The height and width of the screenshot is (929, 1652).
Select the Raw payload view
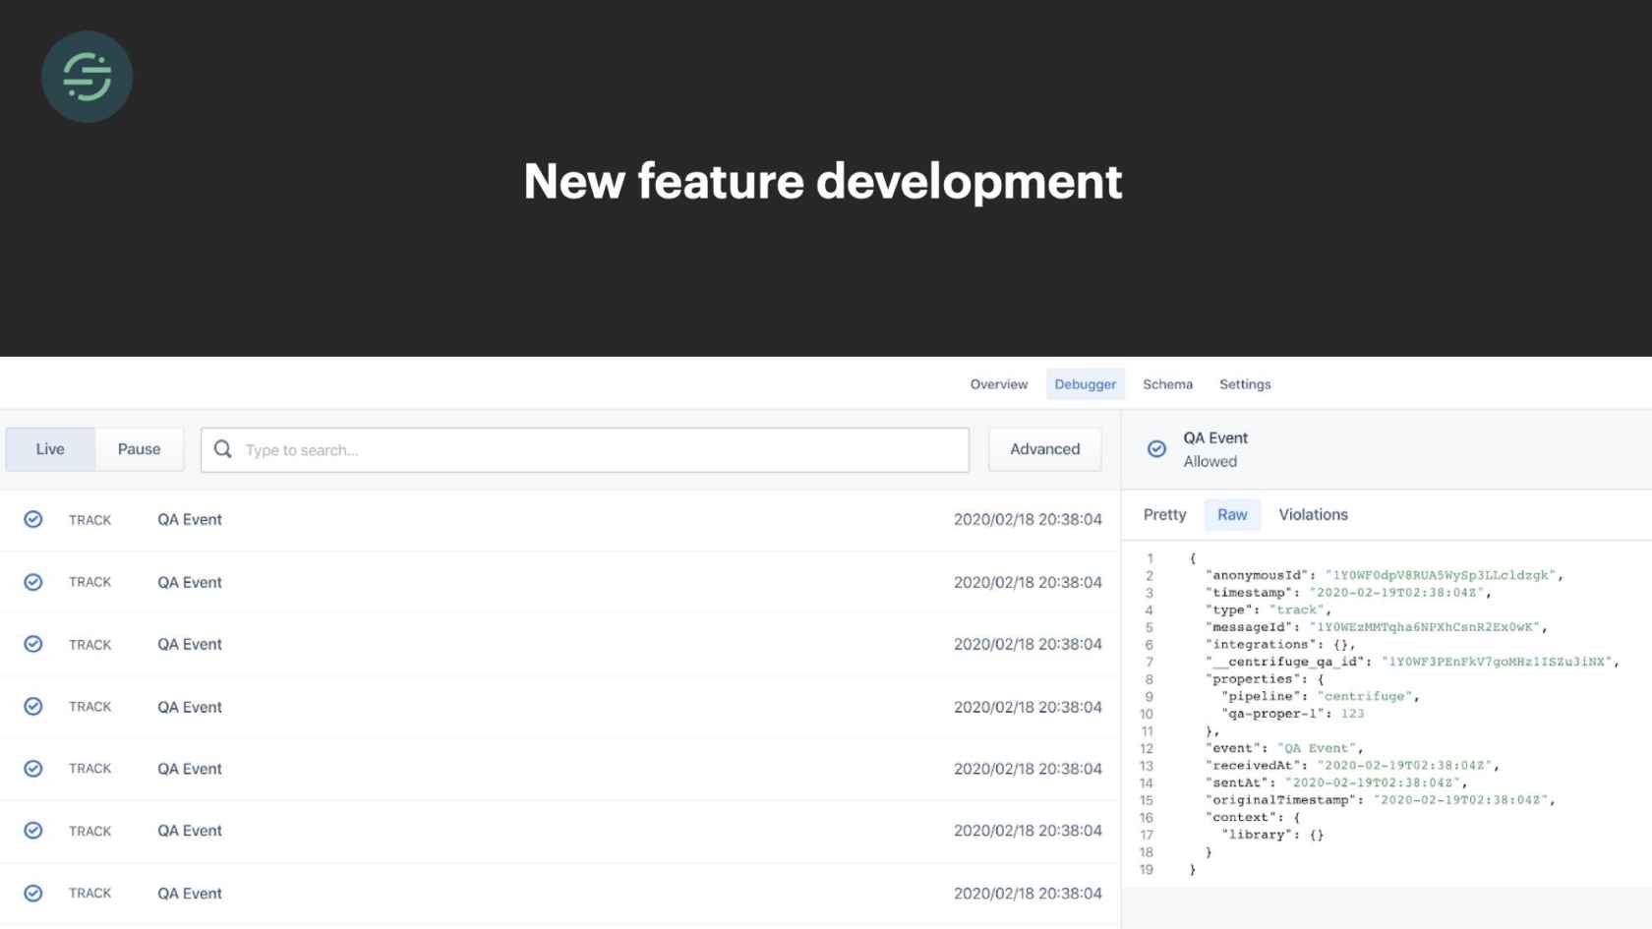click(x=1231, y=515)
